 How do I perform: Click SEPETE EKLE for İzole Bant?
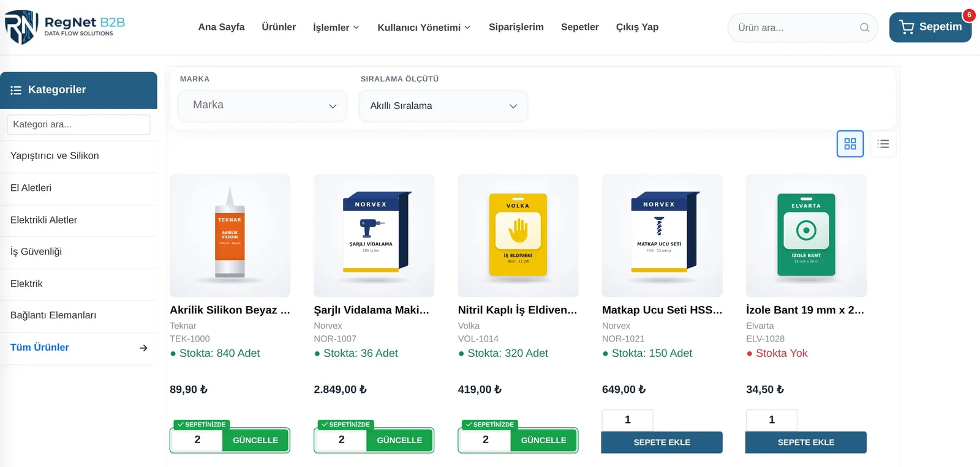[x=806, y=443]
